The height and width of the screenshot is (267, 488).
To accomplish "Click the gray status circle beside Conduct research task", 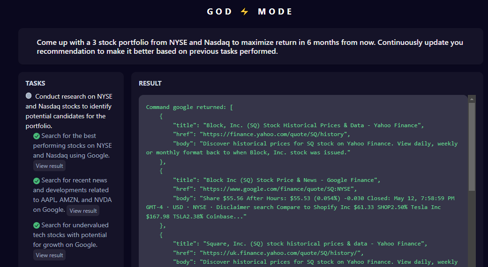I will (x=29, y=96).
